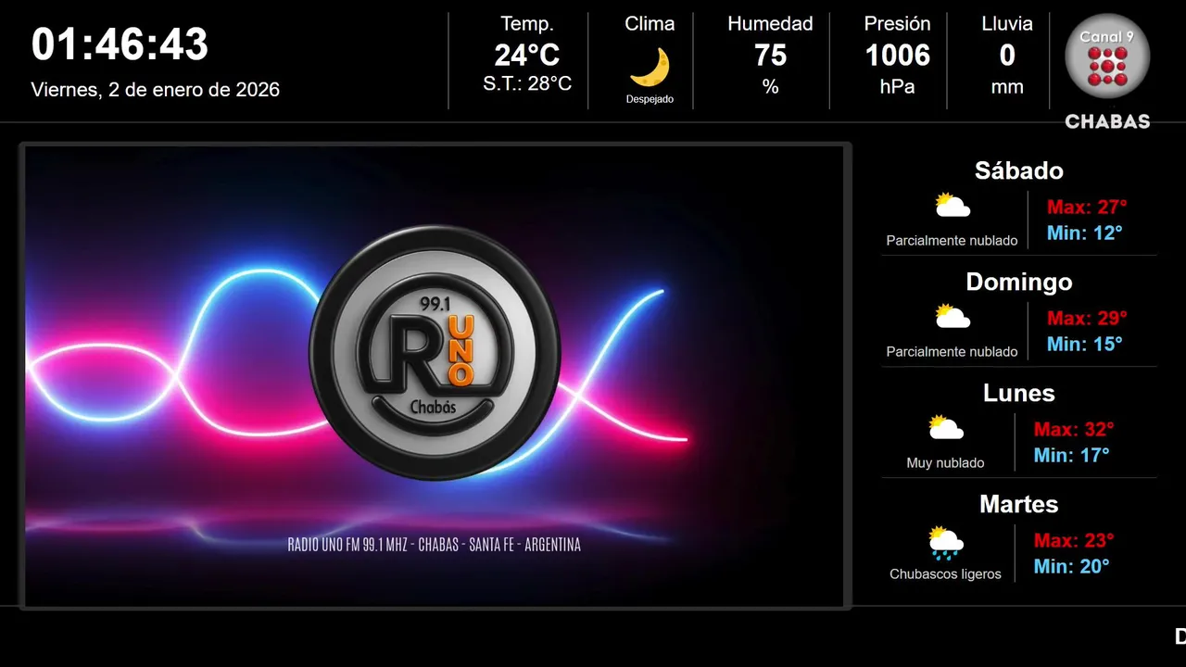Click Domingo's Min: 15° value
The height and width of the screenshot is (667, 1186).
(x=1084, y=344)
